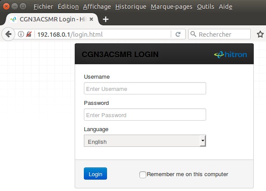Screen dimensions: 266x191
Task: Open the Language dropdown set to English
Action: (x=145, y=141)
